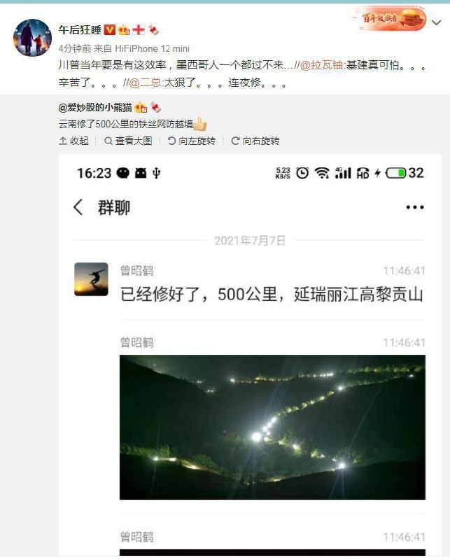Click the 午后狂睡 profile avatar
450x560 pixels.
tap(32, 38)
